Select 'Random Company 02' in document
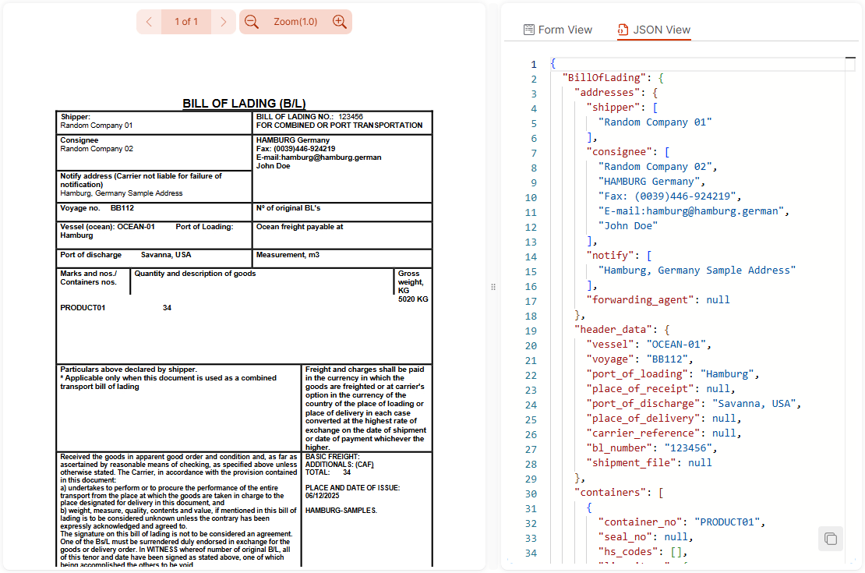865x573 pixels. point(97,149)
